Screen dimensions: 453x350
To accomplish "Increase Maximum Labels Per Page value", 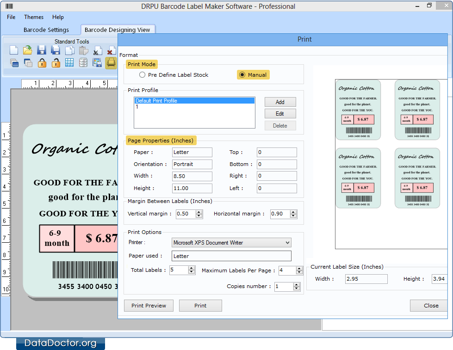I will click(299, 269).
